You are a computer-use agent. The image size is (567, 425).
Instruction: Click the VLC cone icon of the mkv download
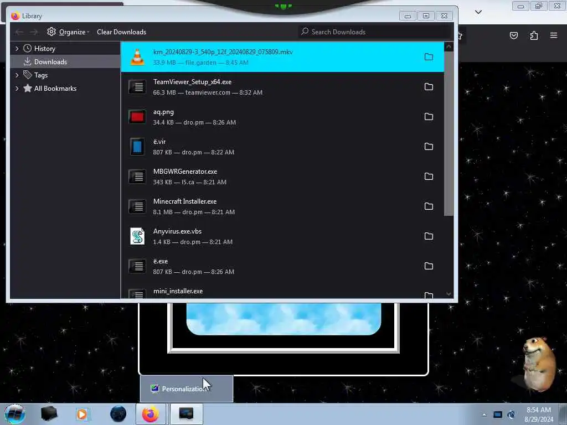coord(137,57)
